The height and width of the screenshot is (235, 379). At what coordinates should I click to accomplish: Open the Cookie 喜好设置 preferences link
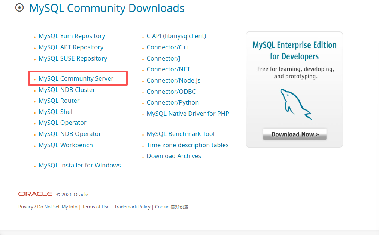click(x=172, y=207)
